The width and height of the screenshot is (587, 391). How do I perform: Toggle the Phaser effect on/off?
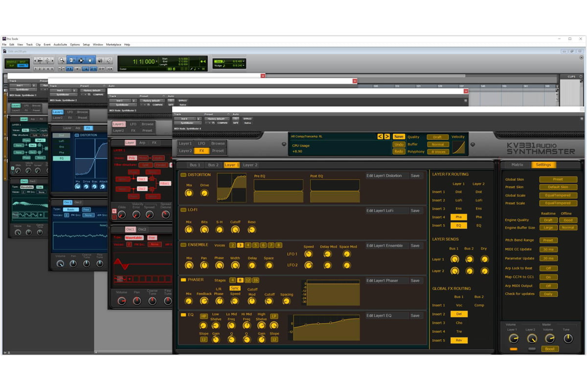[183, 280]
